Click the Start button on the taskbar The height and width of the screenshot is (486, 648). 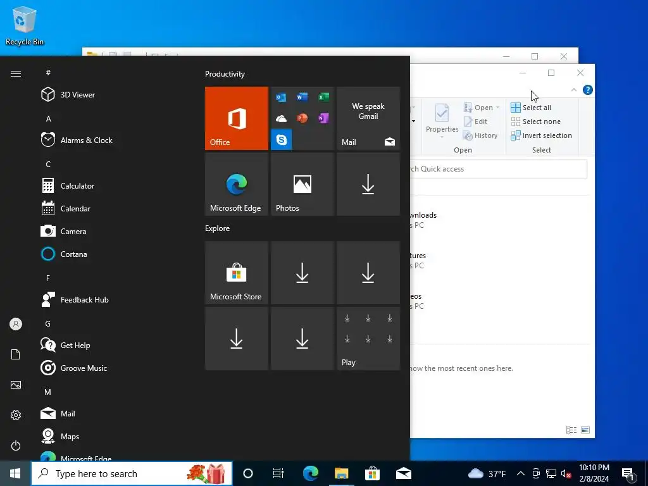click(x=15, y=473)
